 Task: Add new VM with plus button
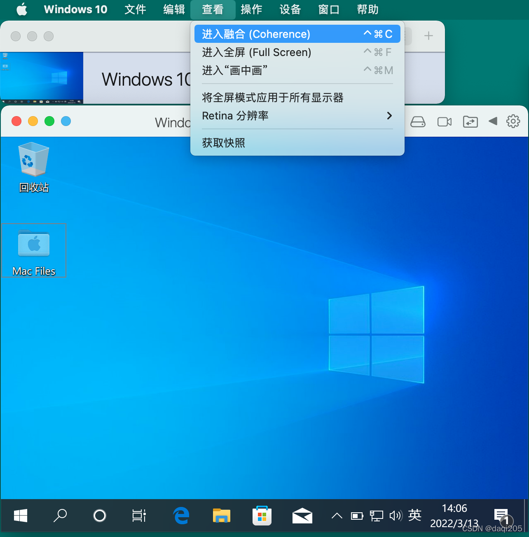click(428, 36)
